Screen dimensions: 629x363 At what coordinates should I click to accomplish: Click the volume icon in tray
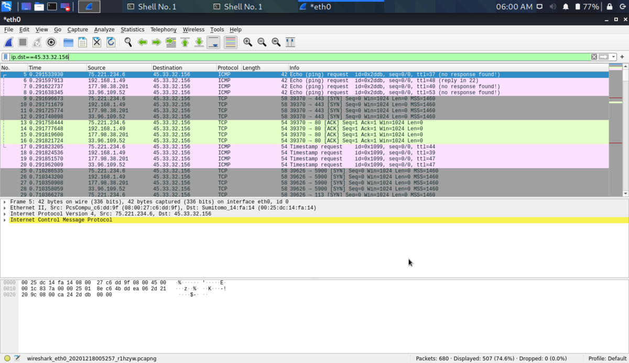553,7
